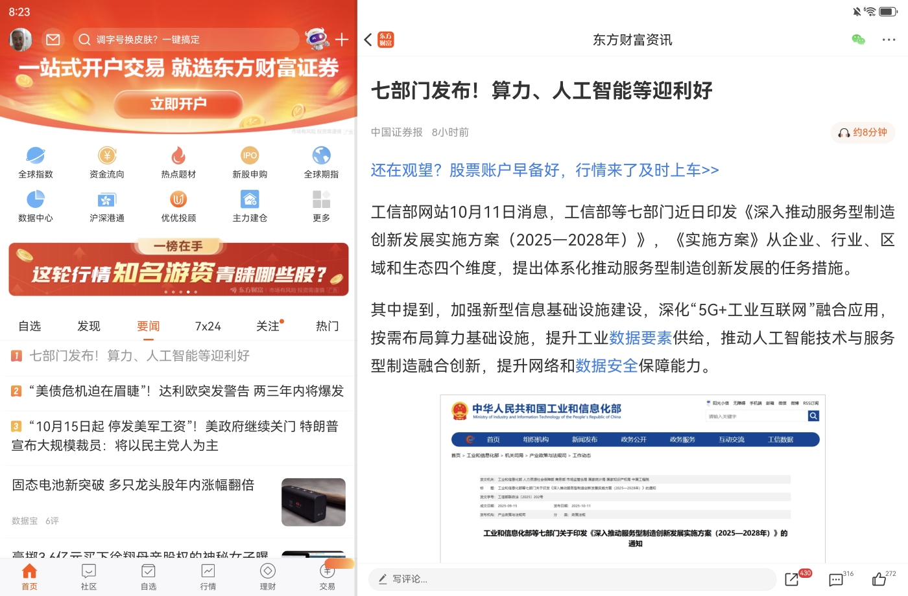Screen dimensions: 908x596
Task: Tap the share arrow icon
Action: (x=792, y=579)
